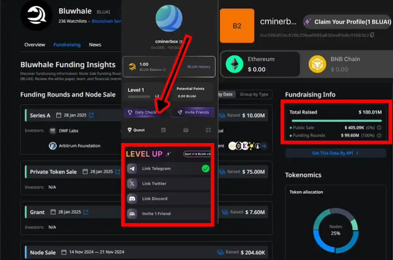Viewport: 393px width, 260px height.
Task: Click the Raised $ 75.00M coins icon
Action: coord(222,172)
